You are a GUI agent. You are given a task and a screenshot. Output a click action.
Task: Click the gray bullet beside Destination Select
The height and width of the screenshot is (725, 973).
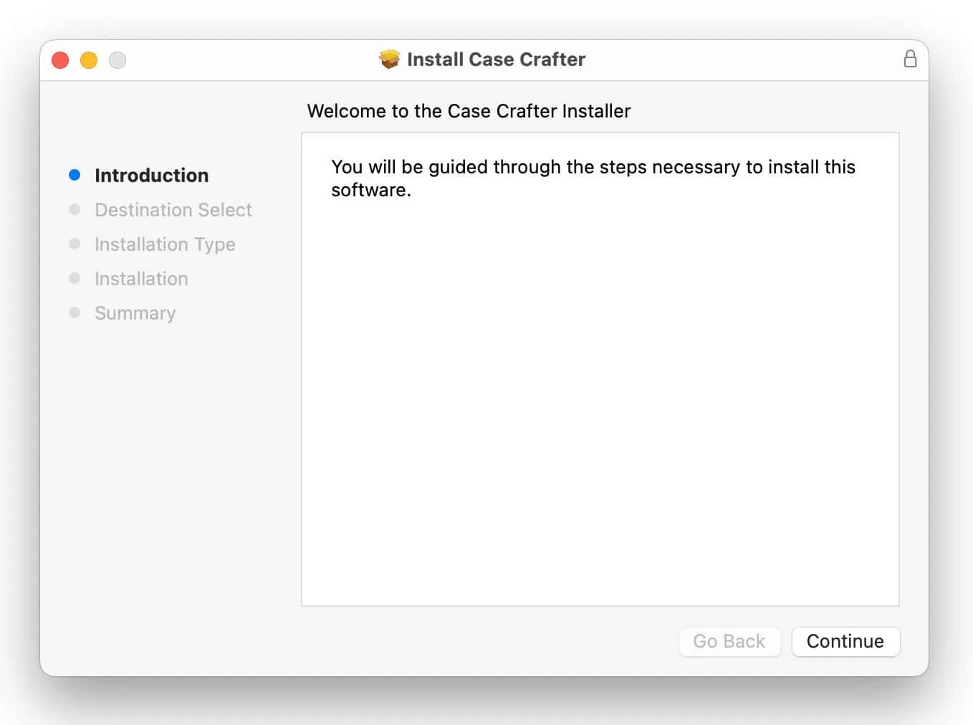point(75,209)
